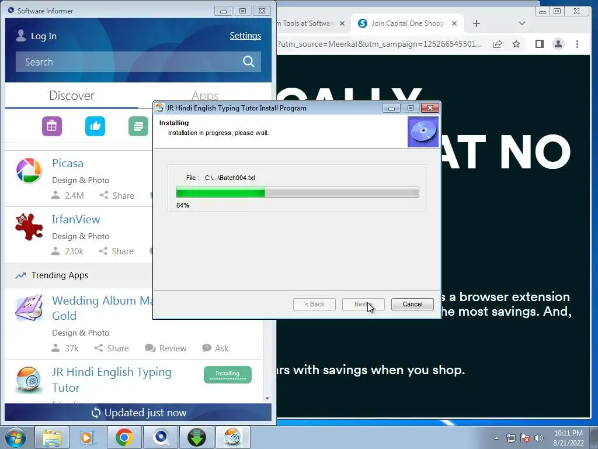Click Ask under Wedding Album Maker Gold
598x449 pixels.
(215, 348)
